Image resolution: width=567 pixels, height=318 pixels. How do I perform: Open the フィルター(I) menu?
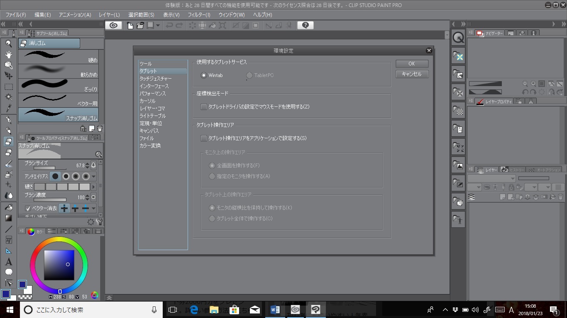199,15
